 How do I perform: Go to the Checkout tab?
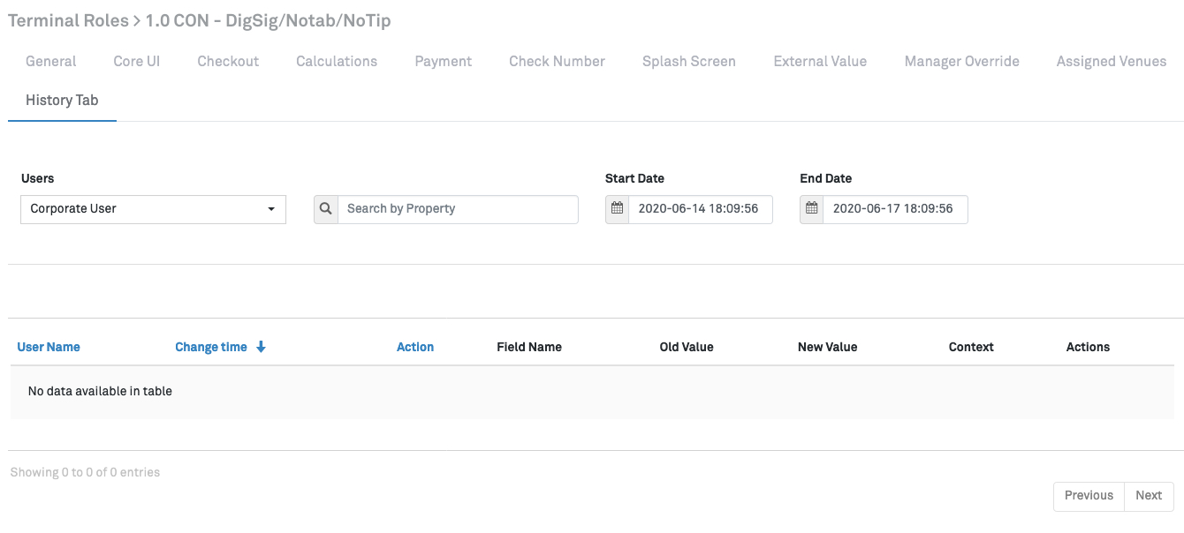[x=228, y=61]
